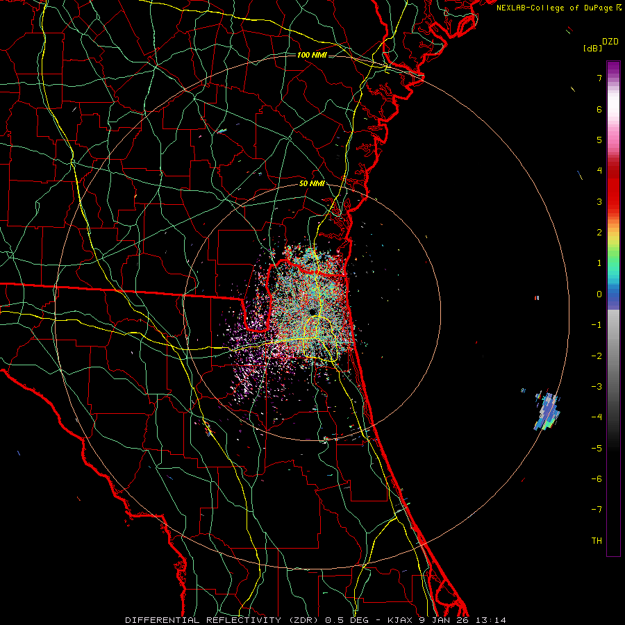The height and width of the screenshot is (625, 625).
Task: Click the -6 value on the color scale
Action: click(597, 479)
